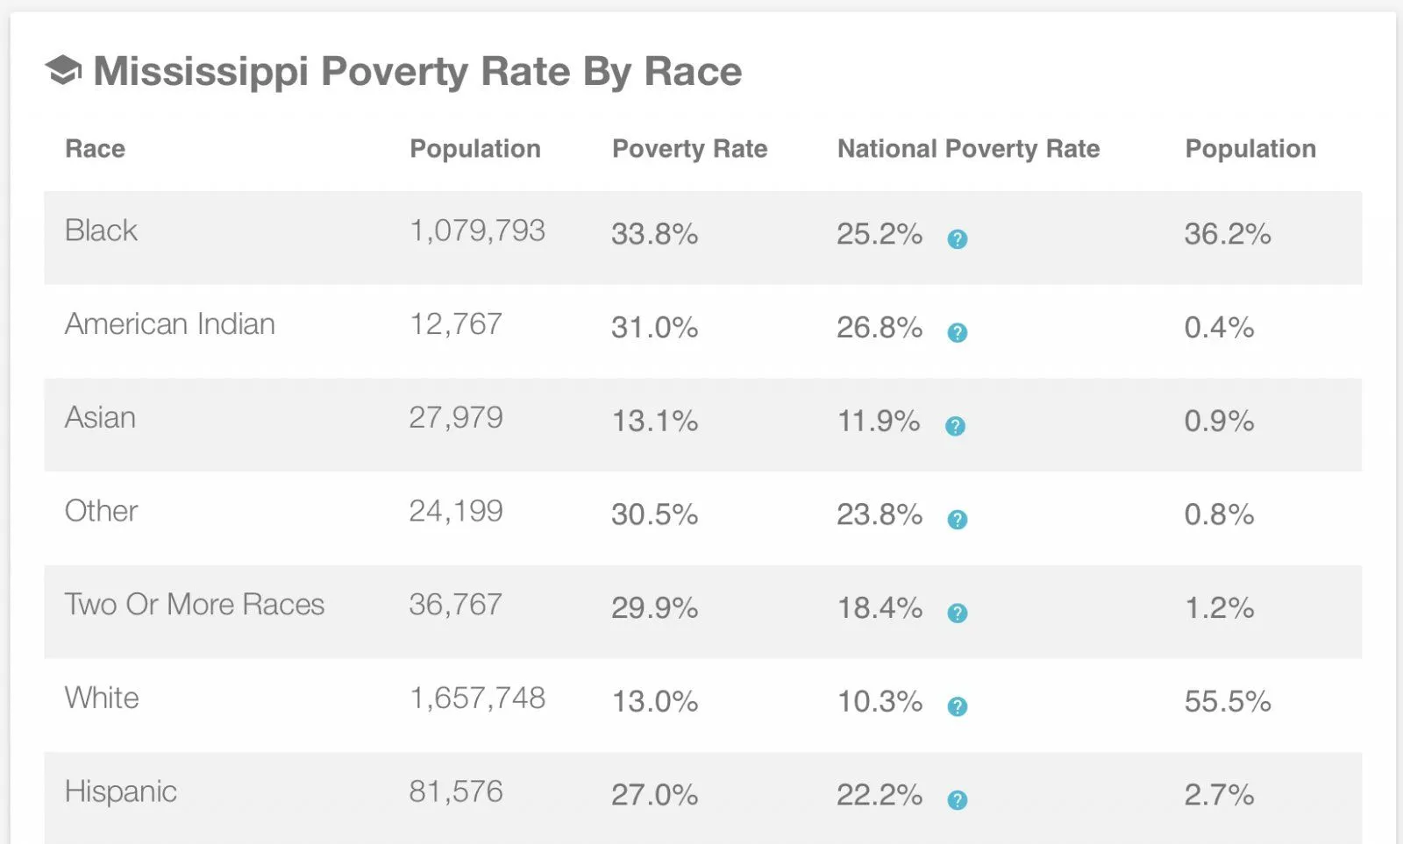Click the Mississippi Poverty Rate By Race title

tap(417, 71)
